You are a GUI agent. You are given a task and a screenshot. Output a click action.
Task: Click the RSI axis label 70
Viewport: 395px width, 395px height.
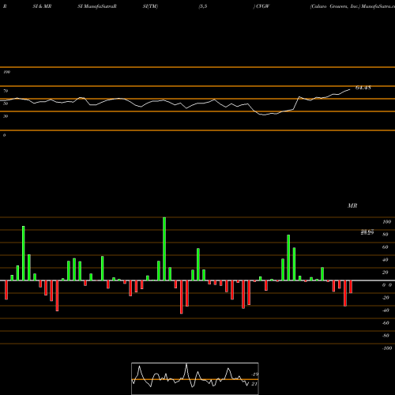pyautogui.click(x=6, y=91)
